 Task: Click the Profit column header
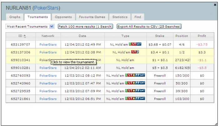point(202,36)
